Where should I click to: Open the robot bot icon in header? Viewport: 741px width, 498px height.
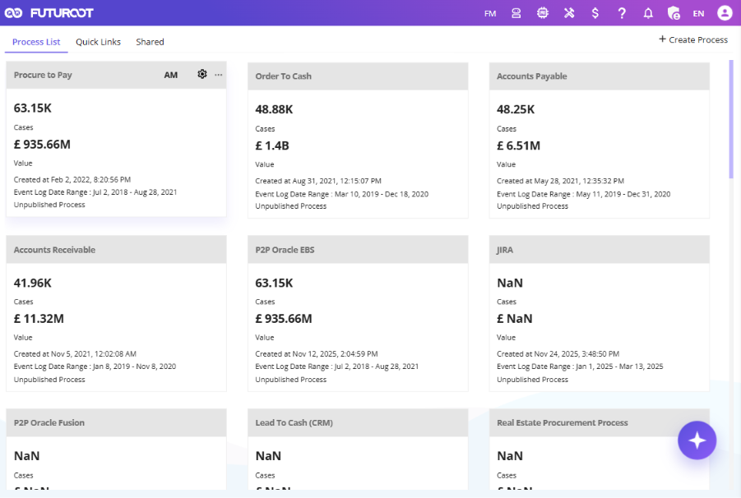[516, 13]
